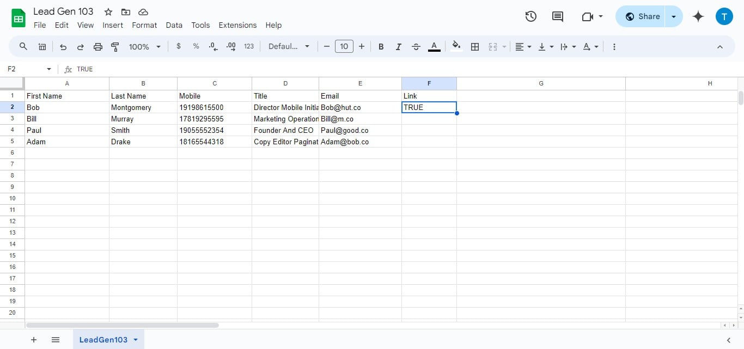Open the text color picker

pos(434,47)
